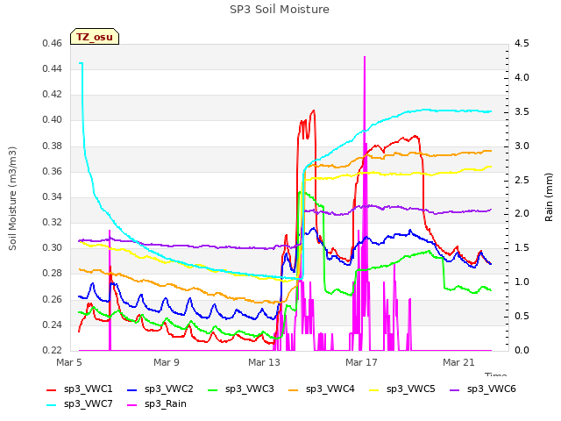Screen dimensions: 561x421
Task: Click the 0.22 left axis value
Action: (x=53, y=350)
